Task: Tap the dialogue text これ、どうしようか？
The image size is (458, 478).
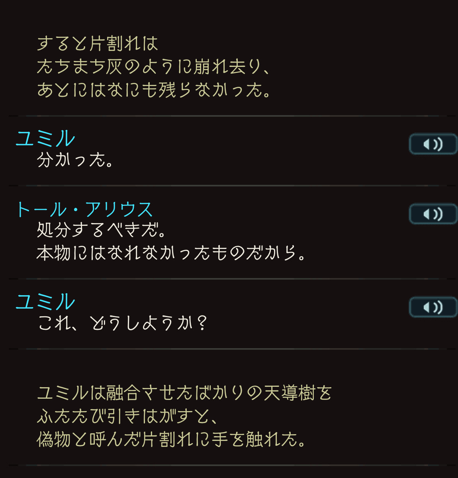Action: 123,323
